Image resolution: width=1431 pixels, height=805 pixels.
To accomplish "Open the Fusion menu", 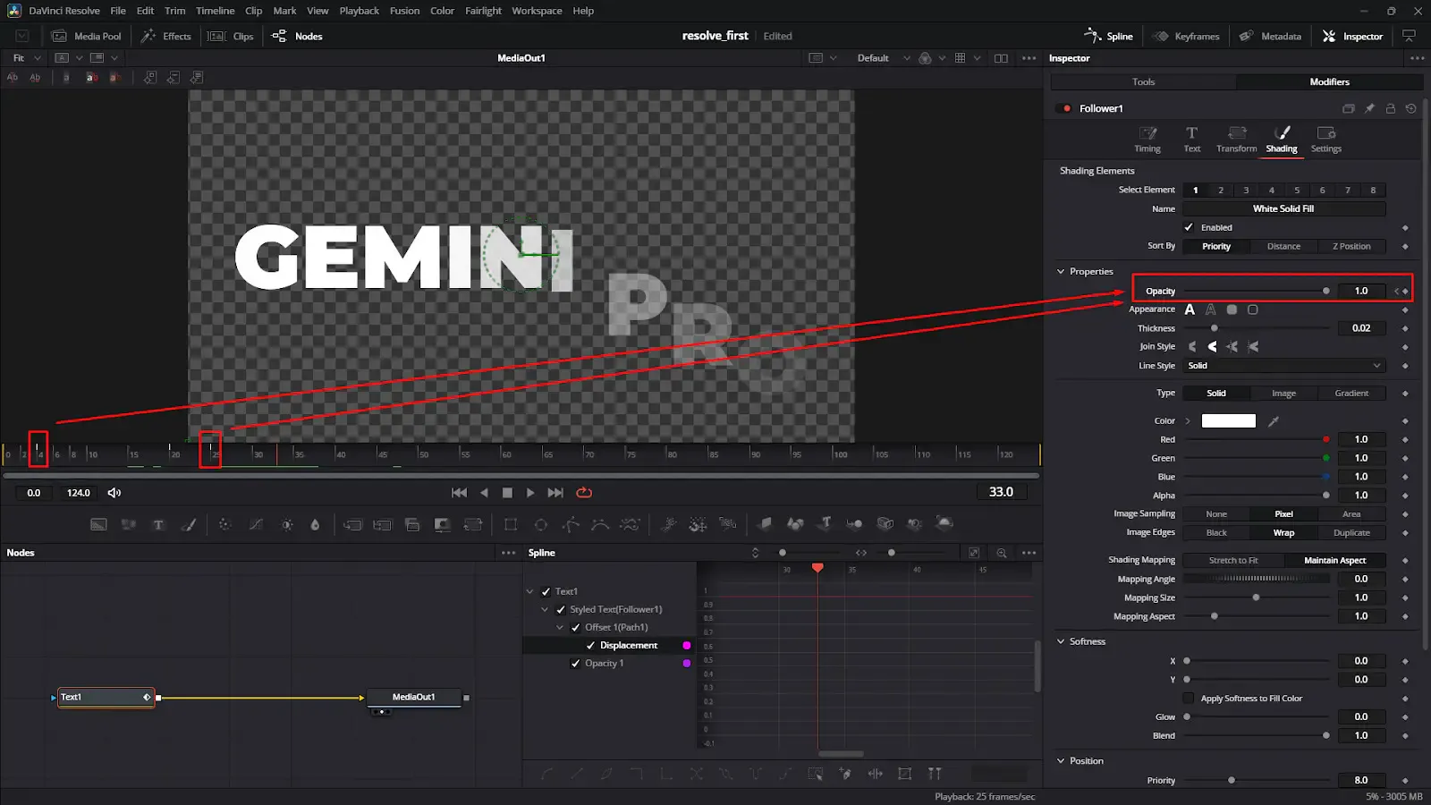I will point(404,11).
